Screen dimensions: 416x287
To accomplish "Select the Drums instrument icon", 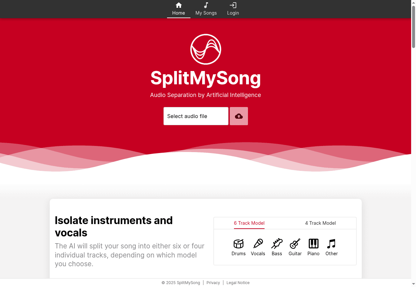I will (238, 244).
